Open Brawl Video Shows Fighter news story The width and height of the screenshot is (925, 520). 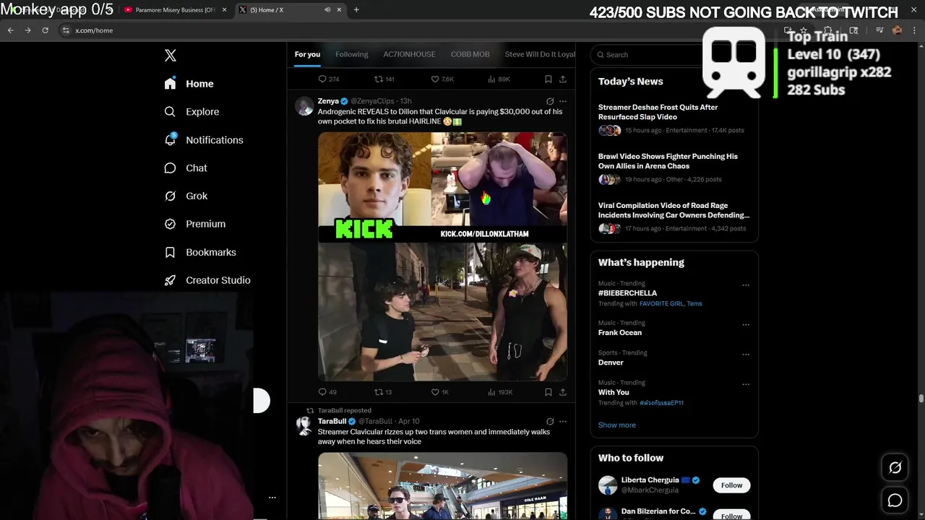point(674,168)
